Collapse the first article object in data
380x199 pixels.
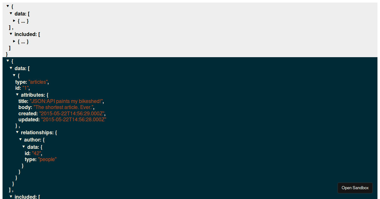14,75
